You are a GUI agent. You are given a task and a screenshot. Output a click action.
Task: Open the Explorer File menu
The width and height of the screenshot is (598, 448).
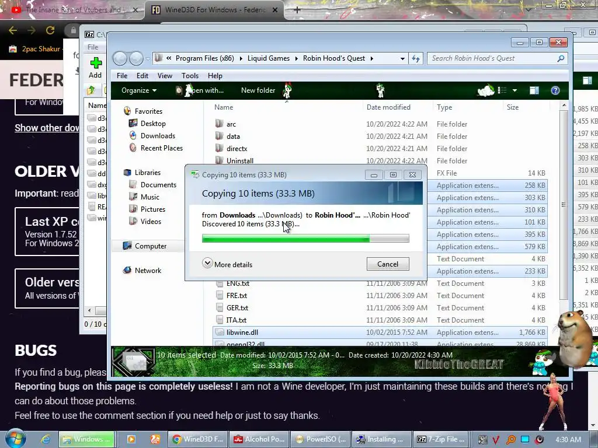coord(122,76)
